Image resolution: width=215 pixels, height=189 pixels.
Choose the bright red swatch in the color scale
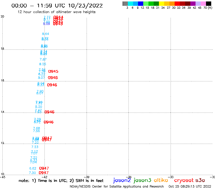[x=177, y=3]
